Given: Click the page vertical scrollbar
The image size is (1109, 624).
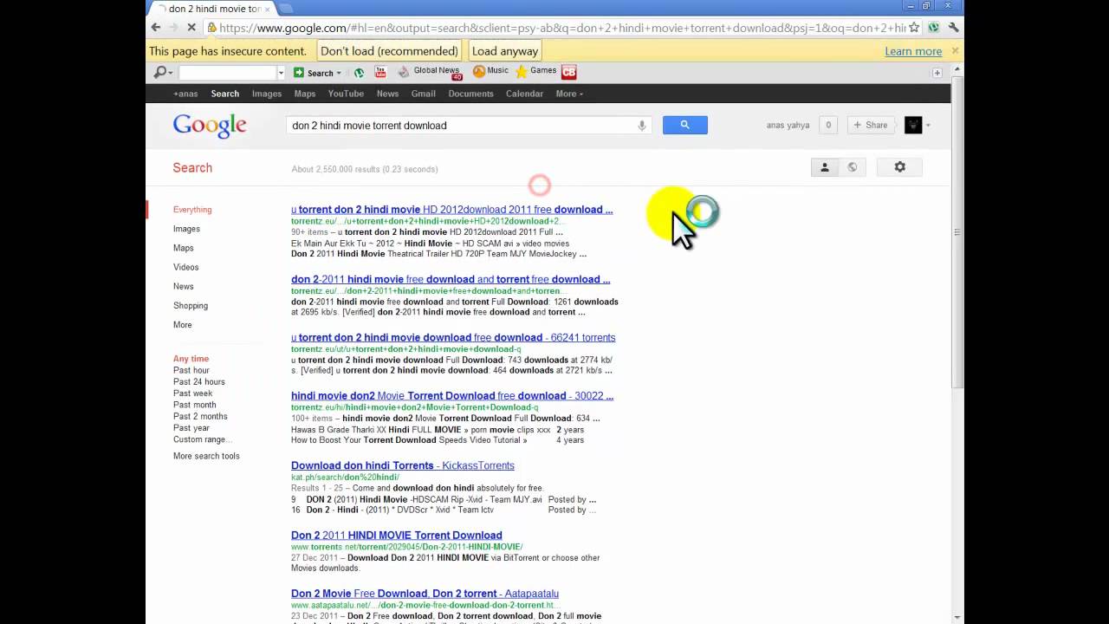Looking at the screenshot, I should point(957,234).
